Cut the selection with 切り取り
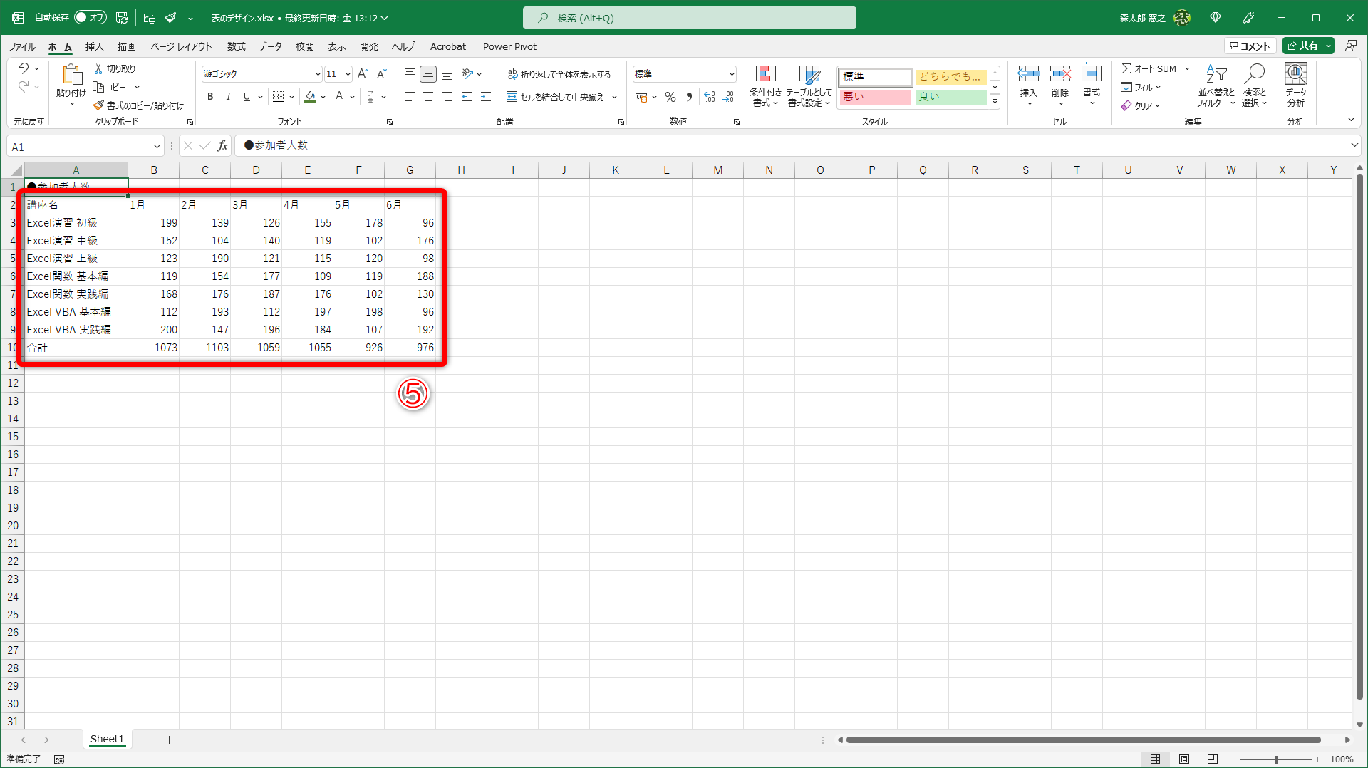 115,68
